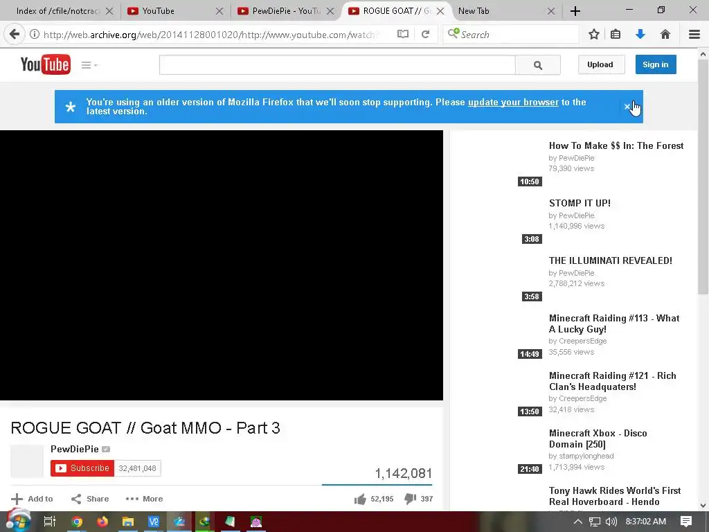This screenshot has width=709, height=532.
Task: Close the PewDiePie - YouTube tab
Action: click(330, 11)
